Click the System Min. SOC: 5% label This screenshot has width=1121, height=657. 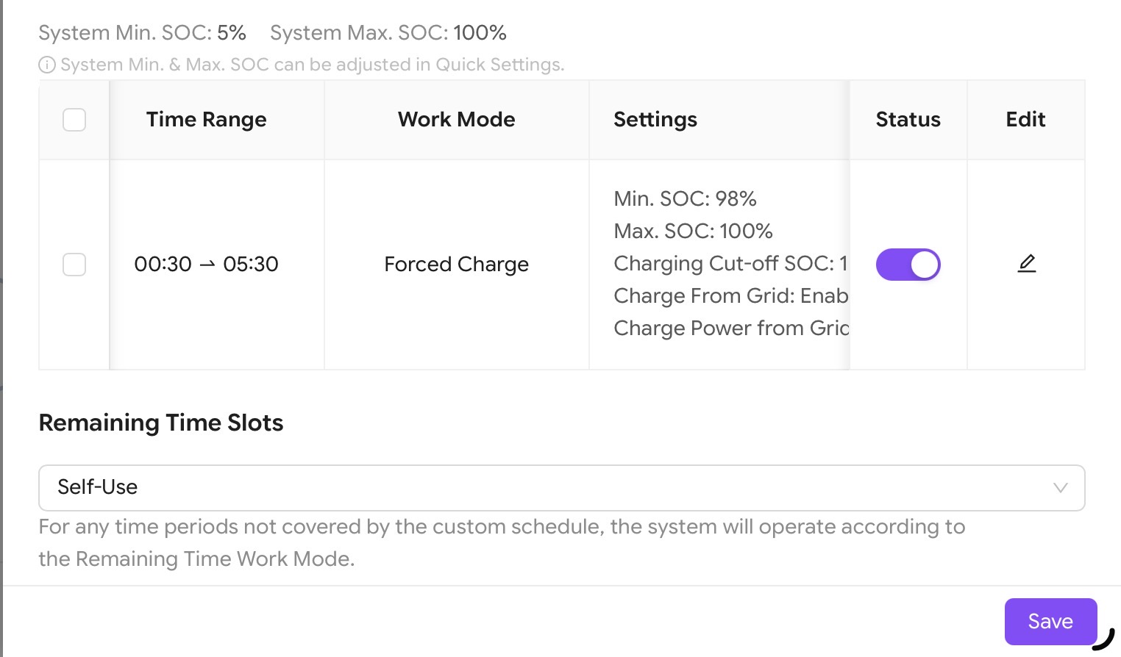142,33
